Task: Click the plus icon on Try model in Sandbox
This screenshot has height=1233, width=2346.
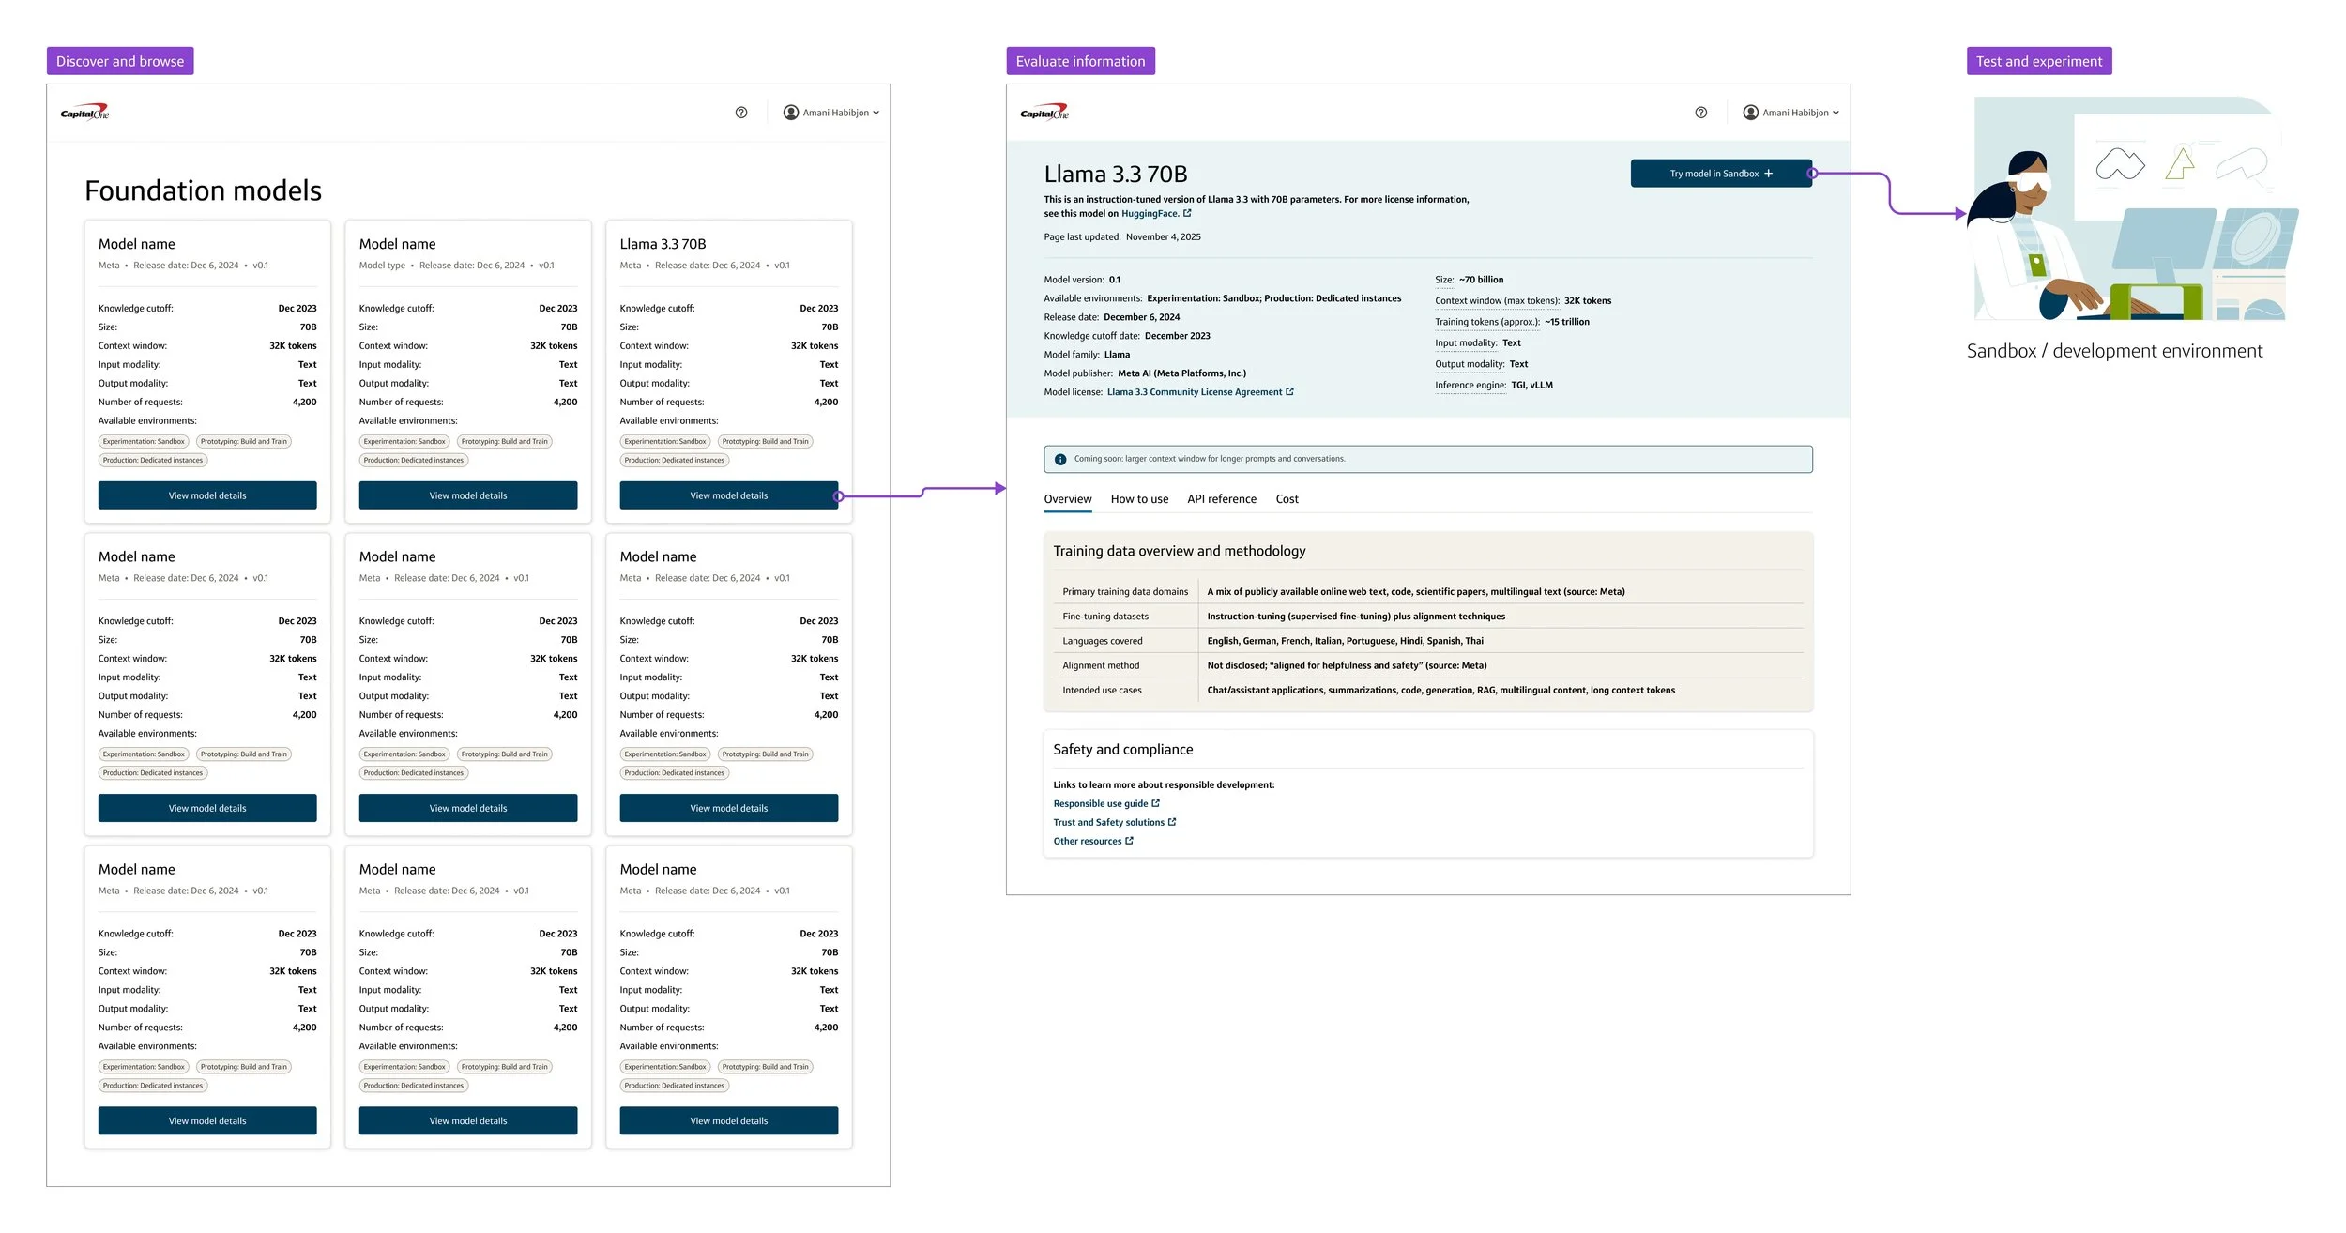Action: (1769, 174)
